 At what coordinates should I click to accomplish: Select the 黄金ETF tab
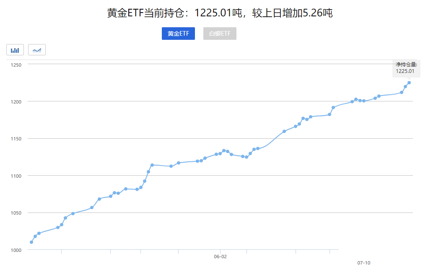[178, 34]
